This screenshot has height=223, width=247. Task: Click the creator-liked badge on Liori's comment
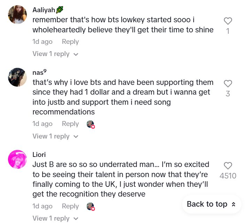(x=91, y=206)
